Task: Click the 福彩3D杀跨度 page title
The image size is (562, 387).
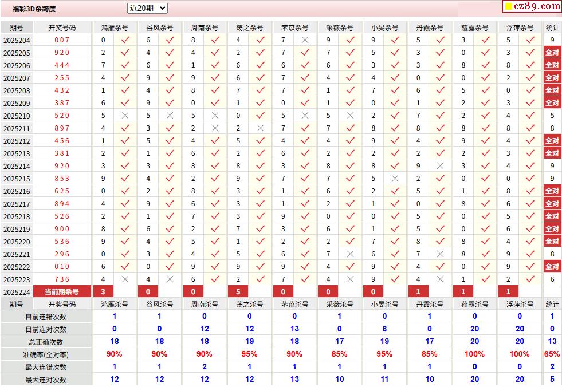Action: pyautogui.click(x=34, y=9)
